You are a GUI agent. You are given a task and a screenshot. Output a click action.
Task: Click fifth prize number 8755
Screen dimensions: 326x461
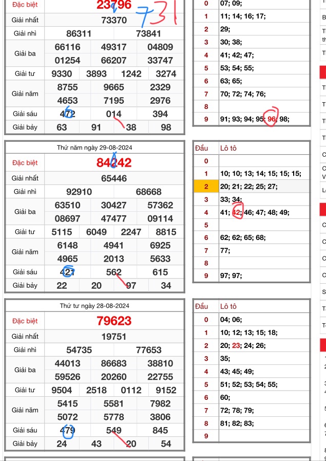point(68,87)
